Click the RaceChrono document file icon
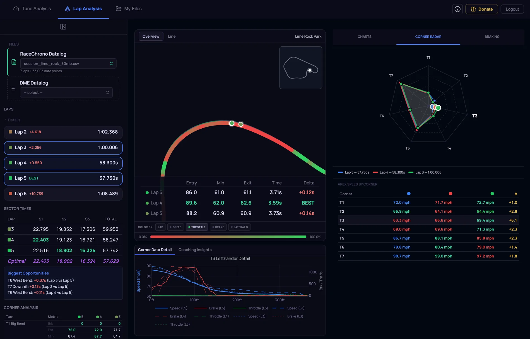The height and width of the screenshot is (339, 530). [14, 62]
